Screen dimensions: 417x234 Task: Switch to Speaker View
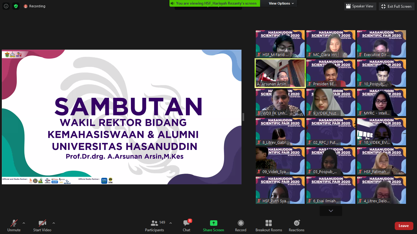click(360, 6)
